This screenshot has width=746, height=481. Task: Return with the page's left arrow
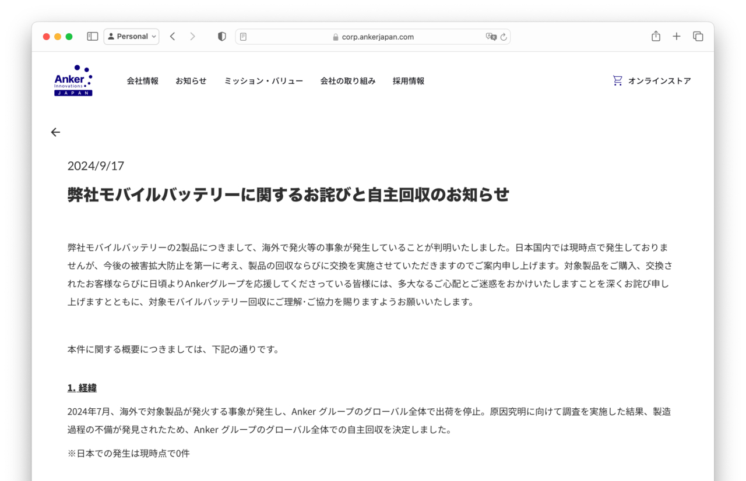tap(55, 132)
